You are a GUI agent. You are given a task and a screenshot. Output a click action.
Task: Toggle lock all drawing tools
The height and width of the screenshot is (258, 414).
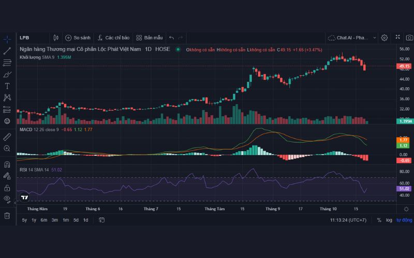[7, 188]
